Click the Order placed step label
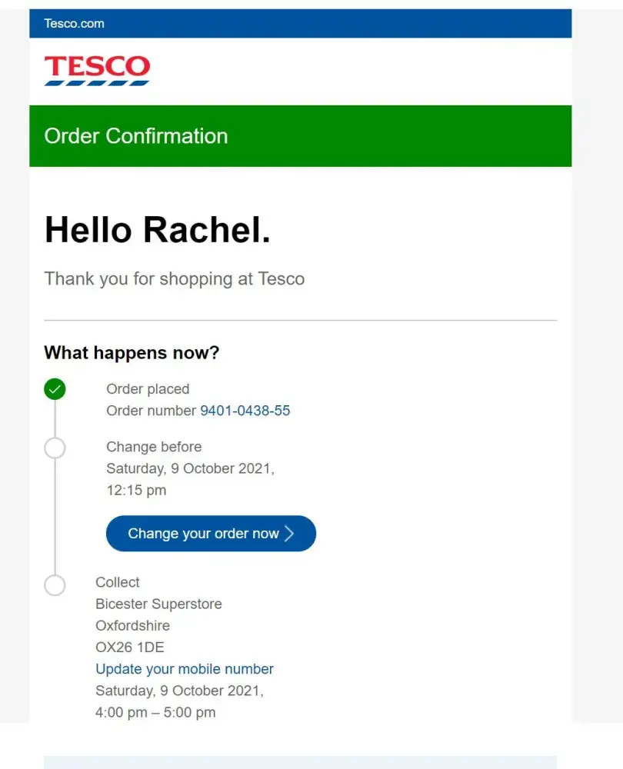623x769 pixels. tap(148, 389)
